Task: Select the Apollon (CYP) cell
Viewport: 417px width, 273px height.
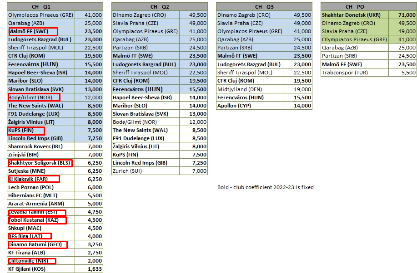Action: tap(250, 106)
